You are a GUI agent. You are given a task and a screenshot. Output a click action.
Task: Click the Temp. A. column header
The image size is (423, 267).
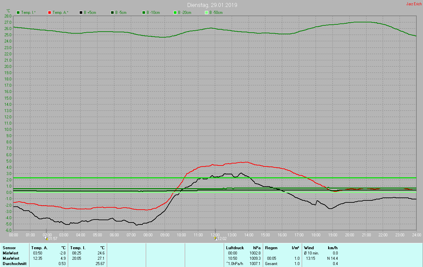click(x=39, y=248)
